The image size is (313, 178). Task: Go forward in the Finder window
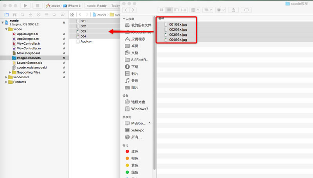(133, 10)
